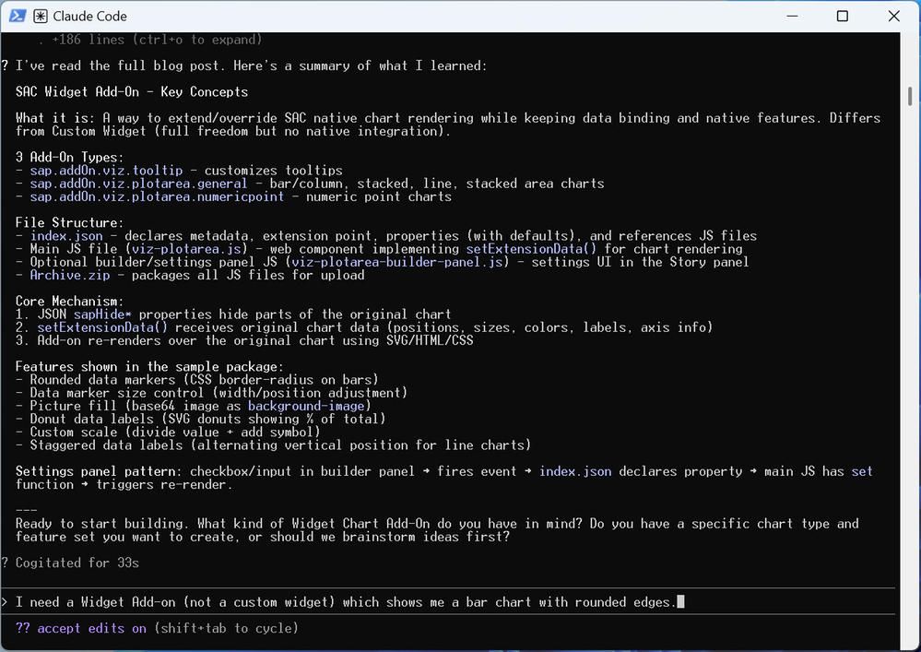921x652 pixels.
Task: Click 'Core Mechanism:' heading
Action: tap(70, 302)
